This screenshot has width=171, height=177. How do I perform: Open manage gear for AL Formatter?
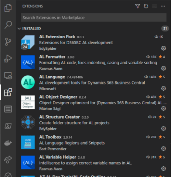164,68
